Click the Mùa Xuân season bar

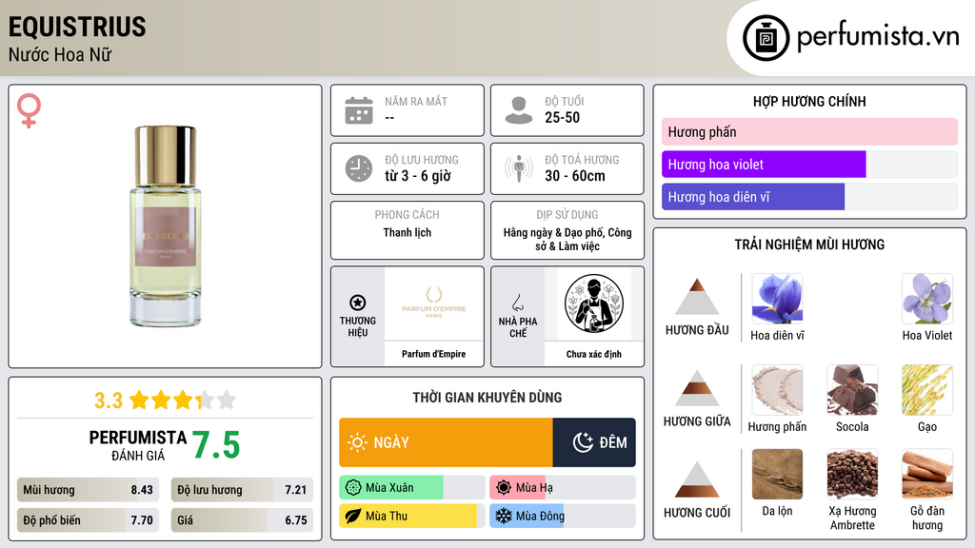(x=411, y=488)
